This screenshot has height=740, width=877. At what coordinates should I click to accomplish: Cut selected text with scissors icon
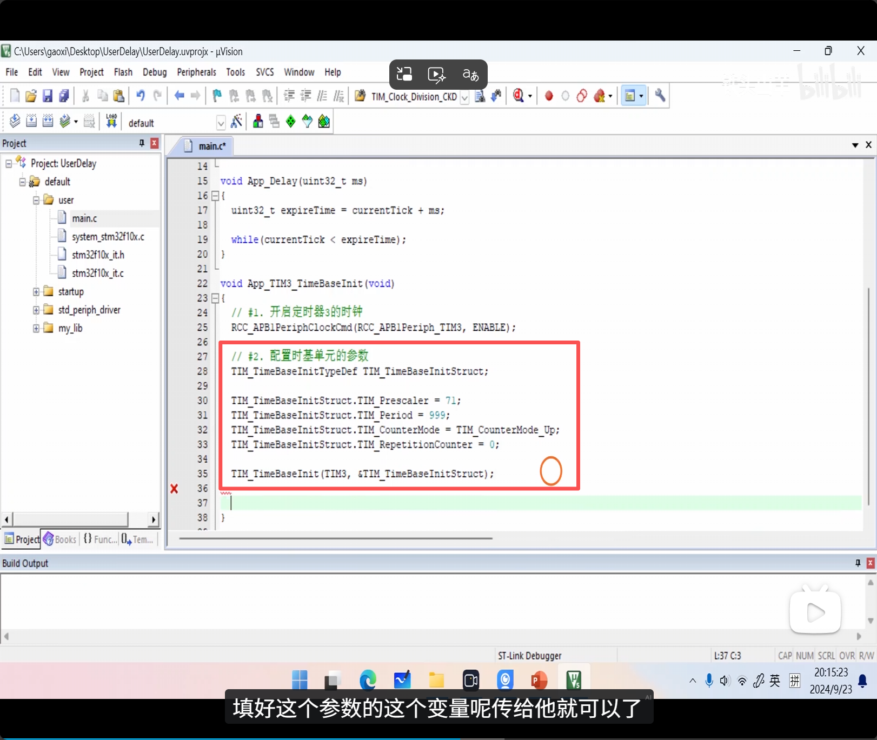pos(85,96)
